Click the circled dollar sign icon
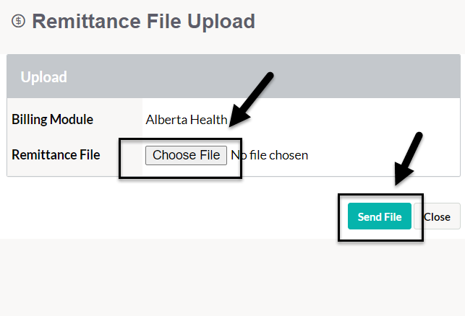The width and height of the screenshot is (465, 316). 18,22
